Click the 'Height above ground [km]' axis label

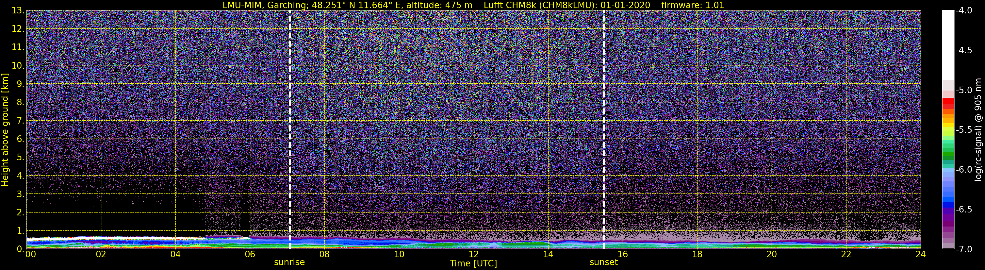pyautogui.click(x=5, y=130)
